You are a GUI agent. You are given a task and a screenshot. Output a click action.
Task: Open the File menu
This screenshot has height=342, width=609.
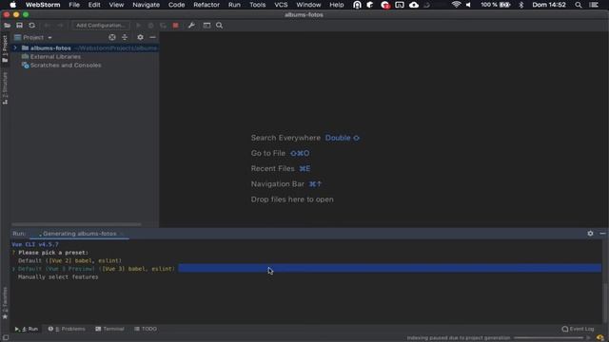(74, 5)
